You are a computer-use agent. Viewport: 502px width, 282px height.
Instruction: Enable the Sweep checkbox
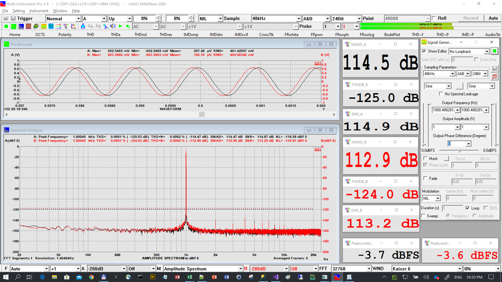click(x=423, y=216)
